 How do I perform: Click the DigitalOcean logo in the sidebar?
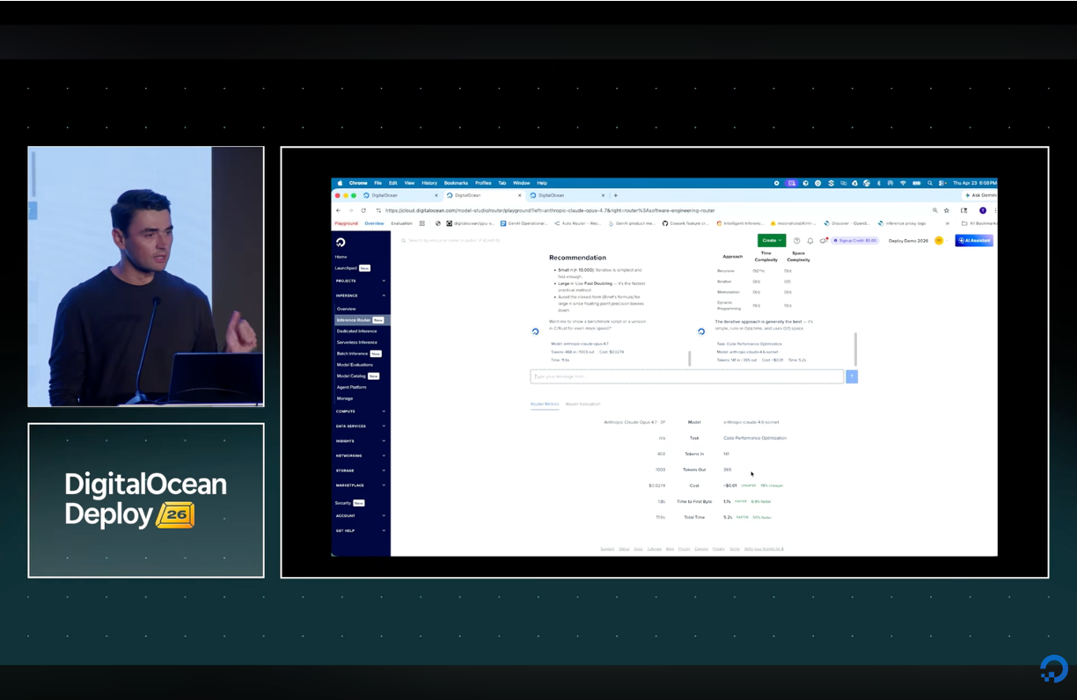point(341,242)
